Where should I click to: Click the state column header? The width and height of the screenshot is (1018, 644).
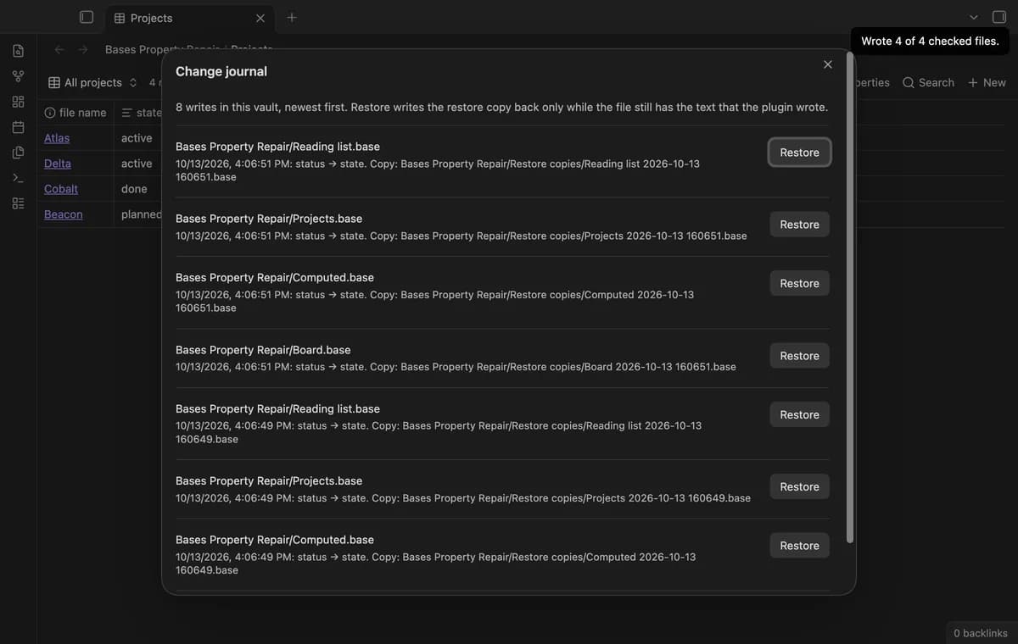click(142, 112)
